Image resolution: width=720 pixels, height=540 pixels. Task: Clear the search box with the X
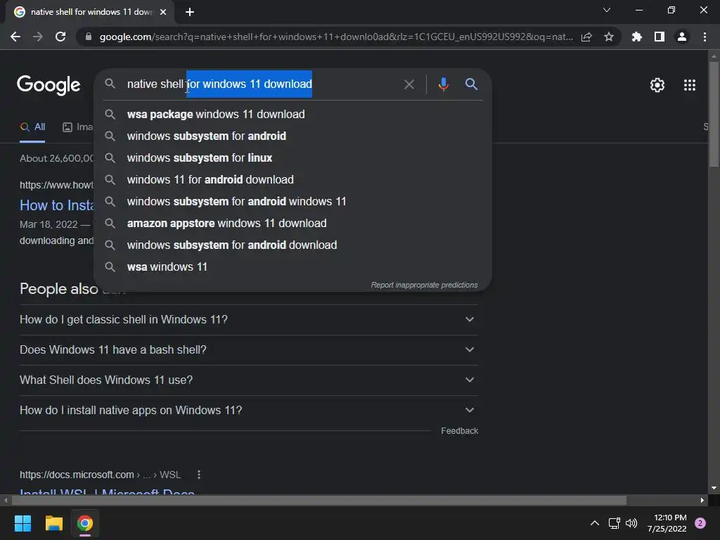coord(409,84)
